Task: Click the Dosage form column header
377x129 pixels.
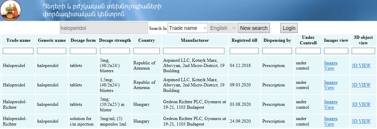Action: point(83,40)
